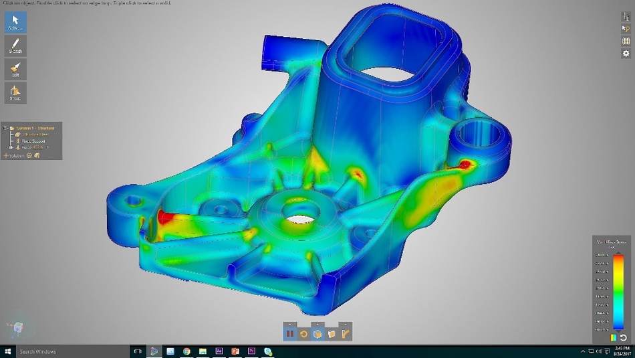Open Skype from the taskbar
This screenshot has width=635, height=358.
point(267,351)
